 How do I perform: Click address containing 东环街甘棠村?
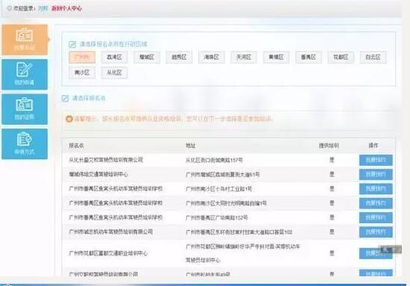[239, 231]
